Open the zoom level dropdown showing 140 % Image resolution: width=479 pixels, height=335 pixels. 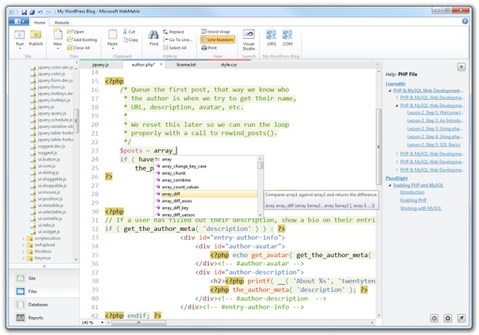[x=102, y=322]
